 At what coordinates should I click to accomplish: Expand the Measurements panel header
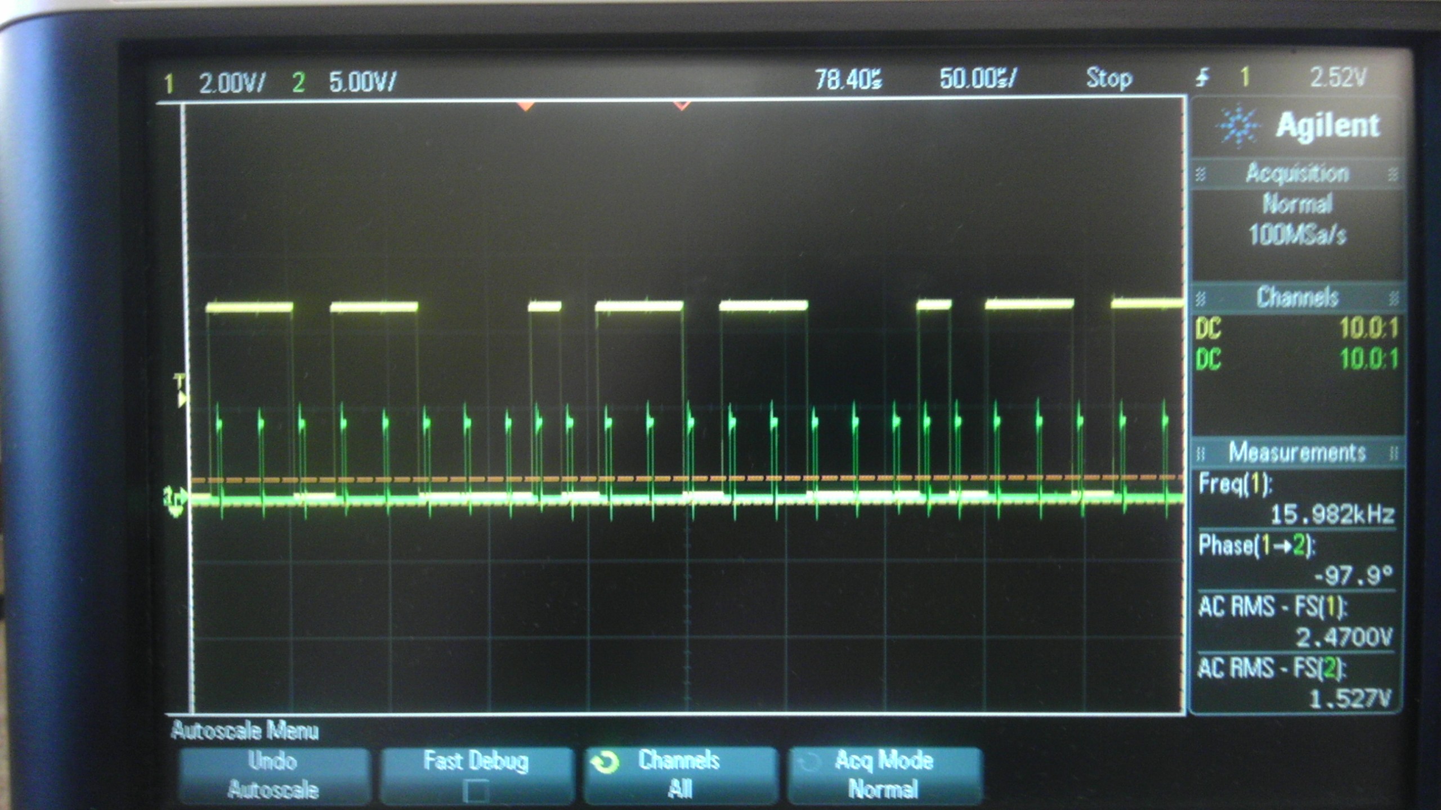1297,452
